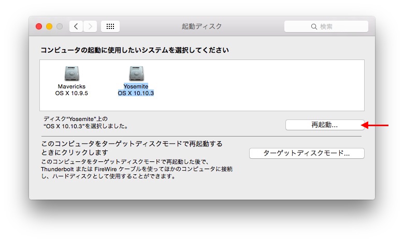The width and height of the screenshot is (404, 241).
Task: Click the magnifier icon in search field
Action: tap(314, 27)
